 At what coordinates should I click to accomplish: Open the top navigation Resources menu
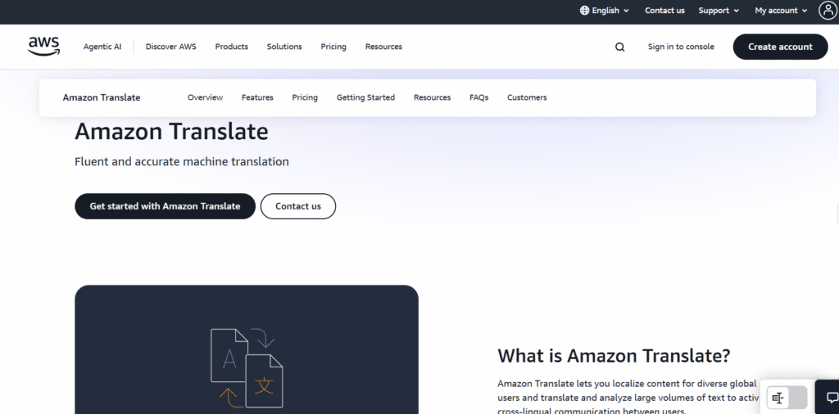pos(383,47)
